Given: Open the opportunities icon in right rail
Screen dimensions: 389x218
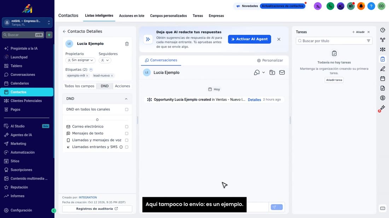Looking at the screenshot, I should (x=383, y=49).
